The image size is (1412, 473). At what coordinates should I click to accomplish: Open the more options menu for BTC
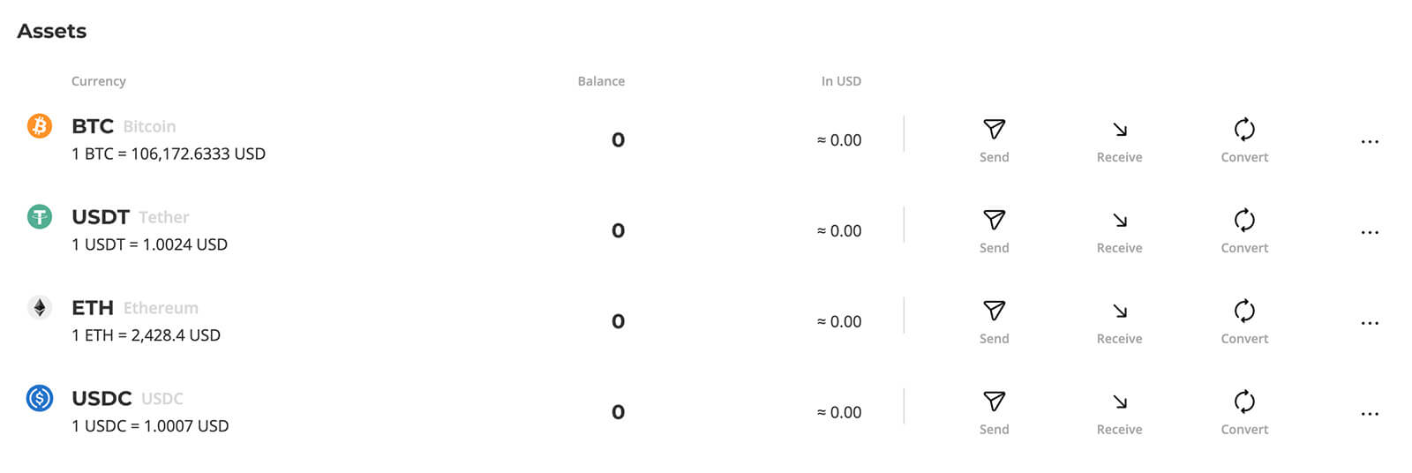click(1369, 141)
